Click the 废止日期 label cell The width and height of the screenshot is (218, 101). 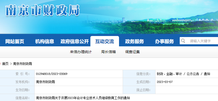(x=139, y=90)
